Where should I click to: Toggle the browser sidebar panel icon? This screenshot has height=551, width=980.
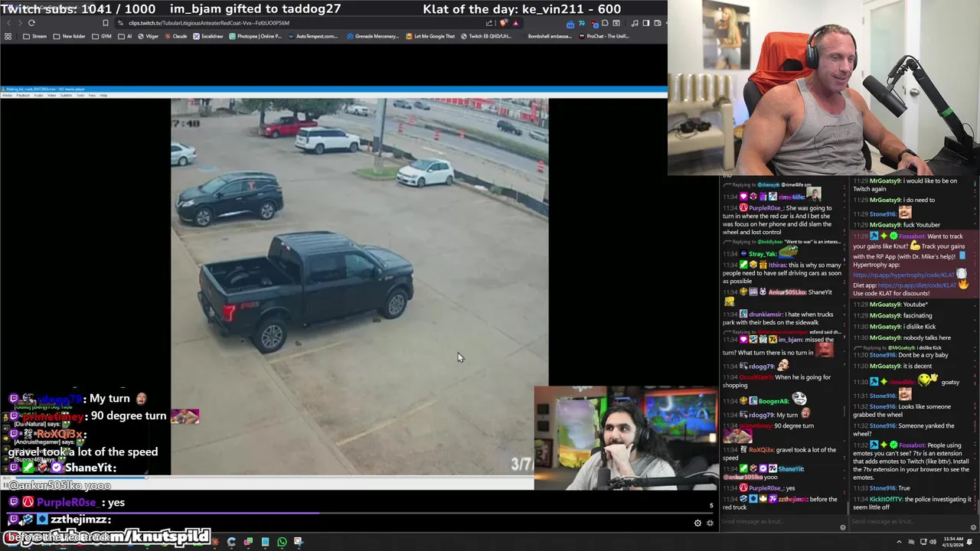coord(646,23)
